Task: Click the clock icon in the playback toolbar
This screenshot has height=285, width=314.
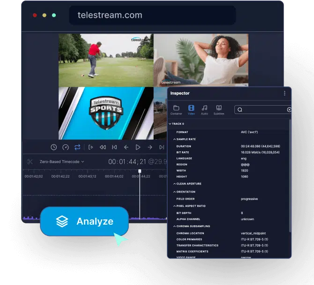Action: [53, 147]
